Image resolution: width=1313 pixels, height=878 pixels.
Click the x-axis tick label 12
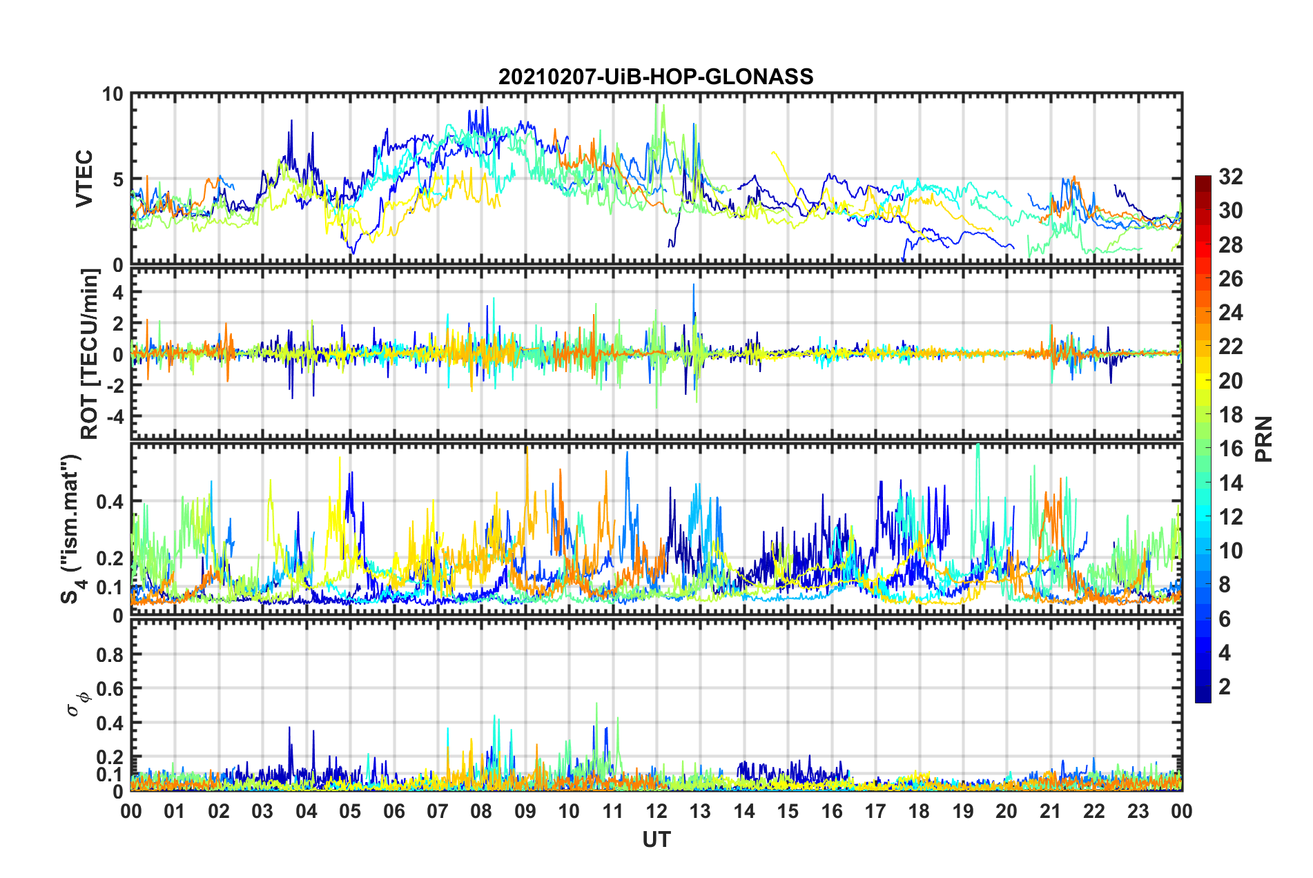(656, 811)
